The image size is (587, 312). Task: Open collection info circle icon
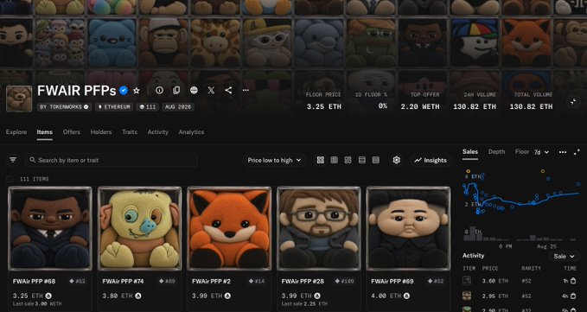click(x=159, y=90)
